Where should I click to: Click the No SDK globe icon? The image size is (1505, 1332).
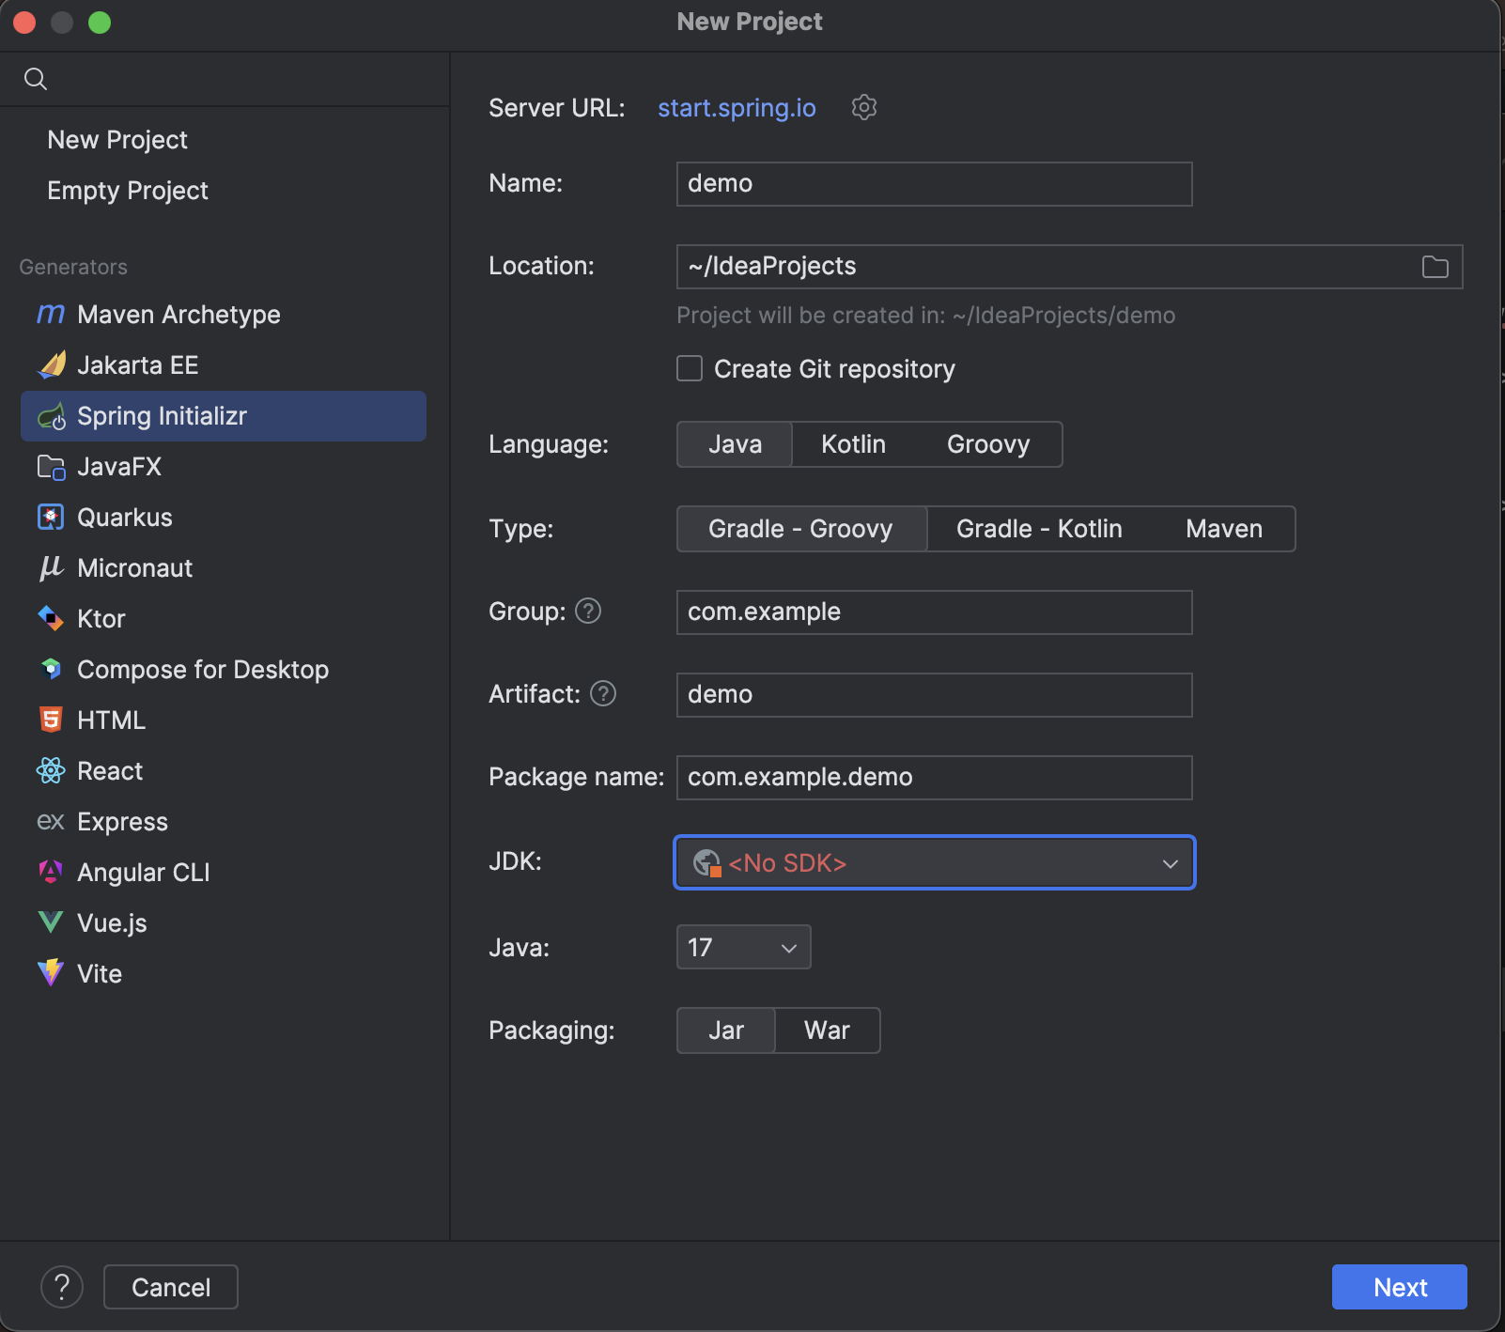pyautogui.click(x=706, y=862)
